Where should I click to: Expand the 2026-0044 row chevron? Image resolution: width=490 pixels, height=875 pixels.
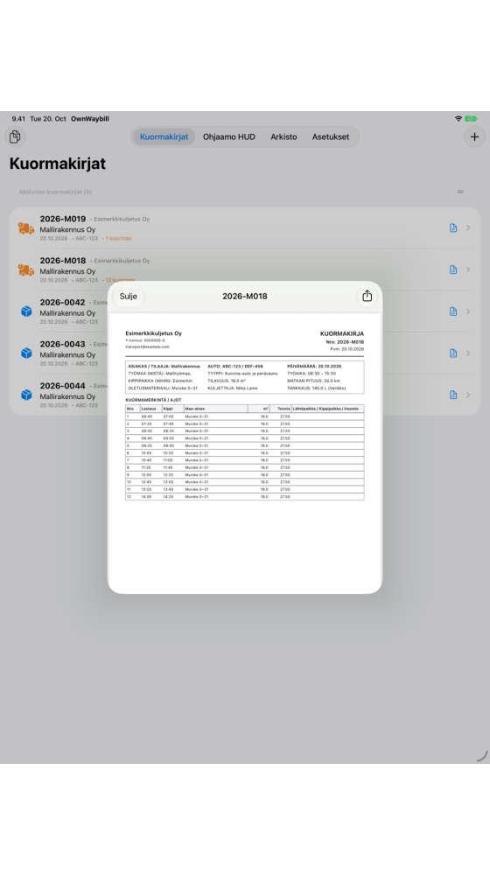tap(468, 395)
